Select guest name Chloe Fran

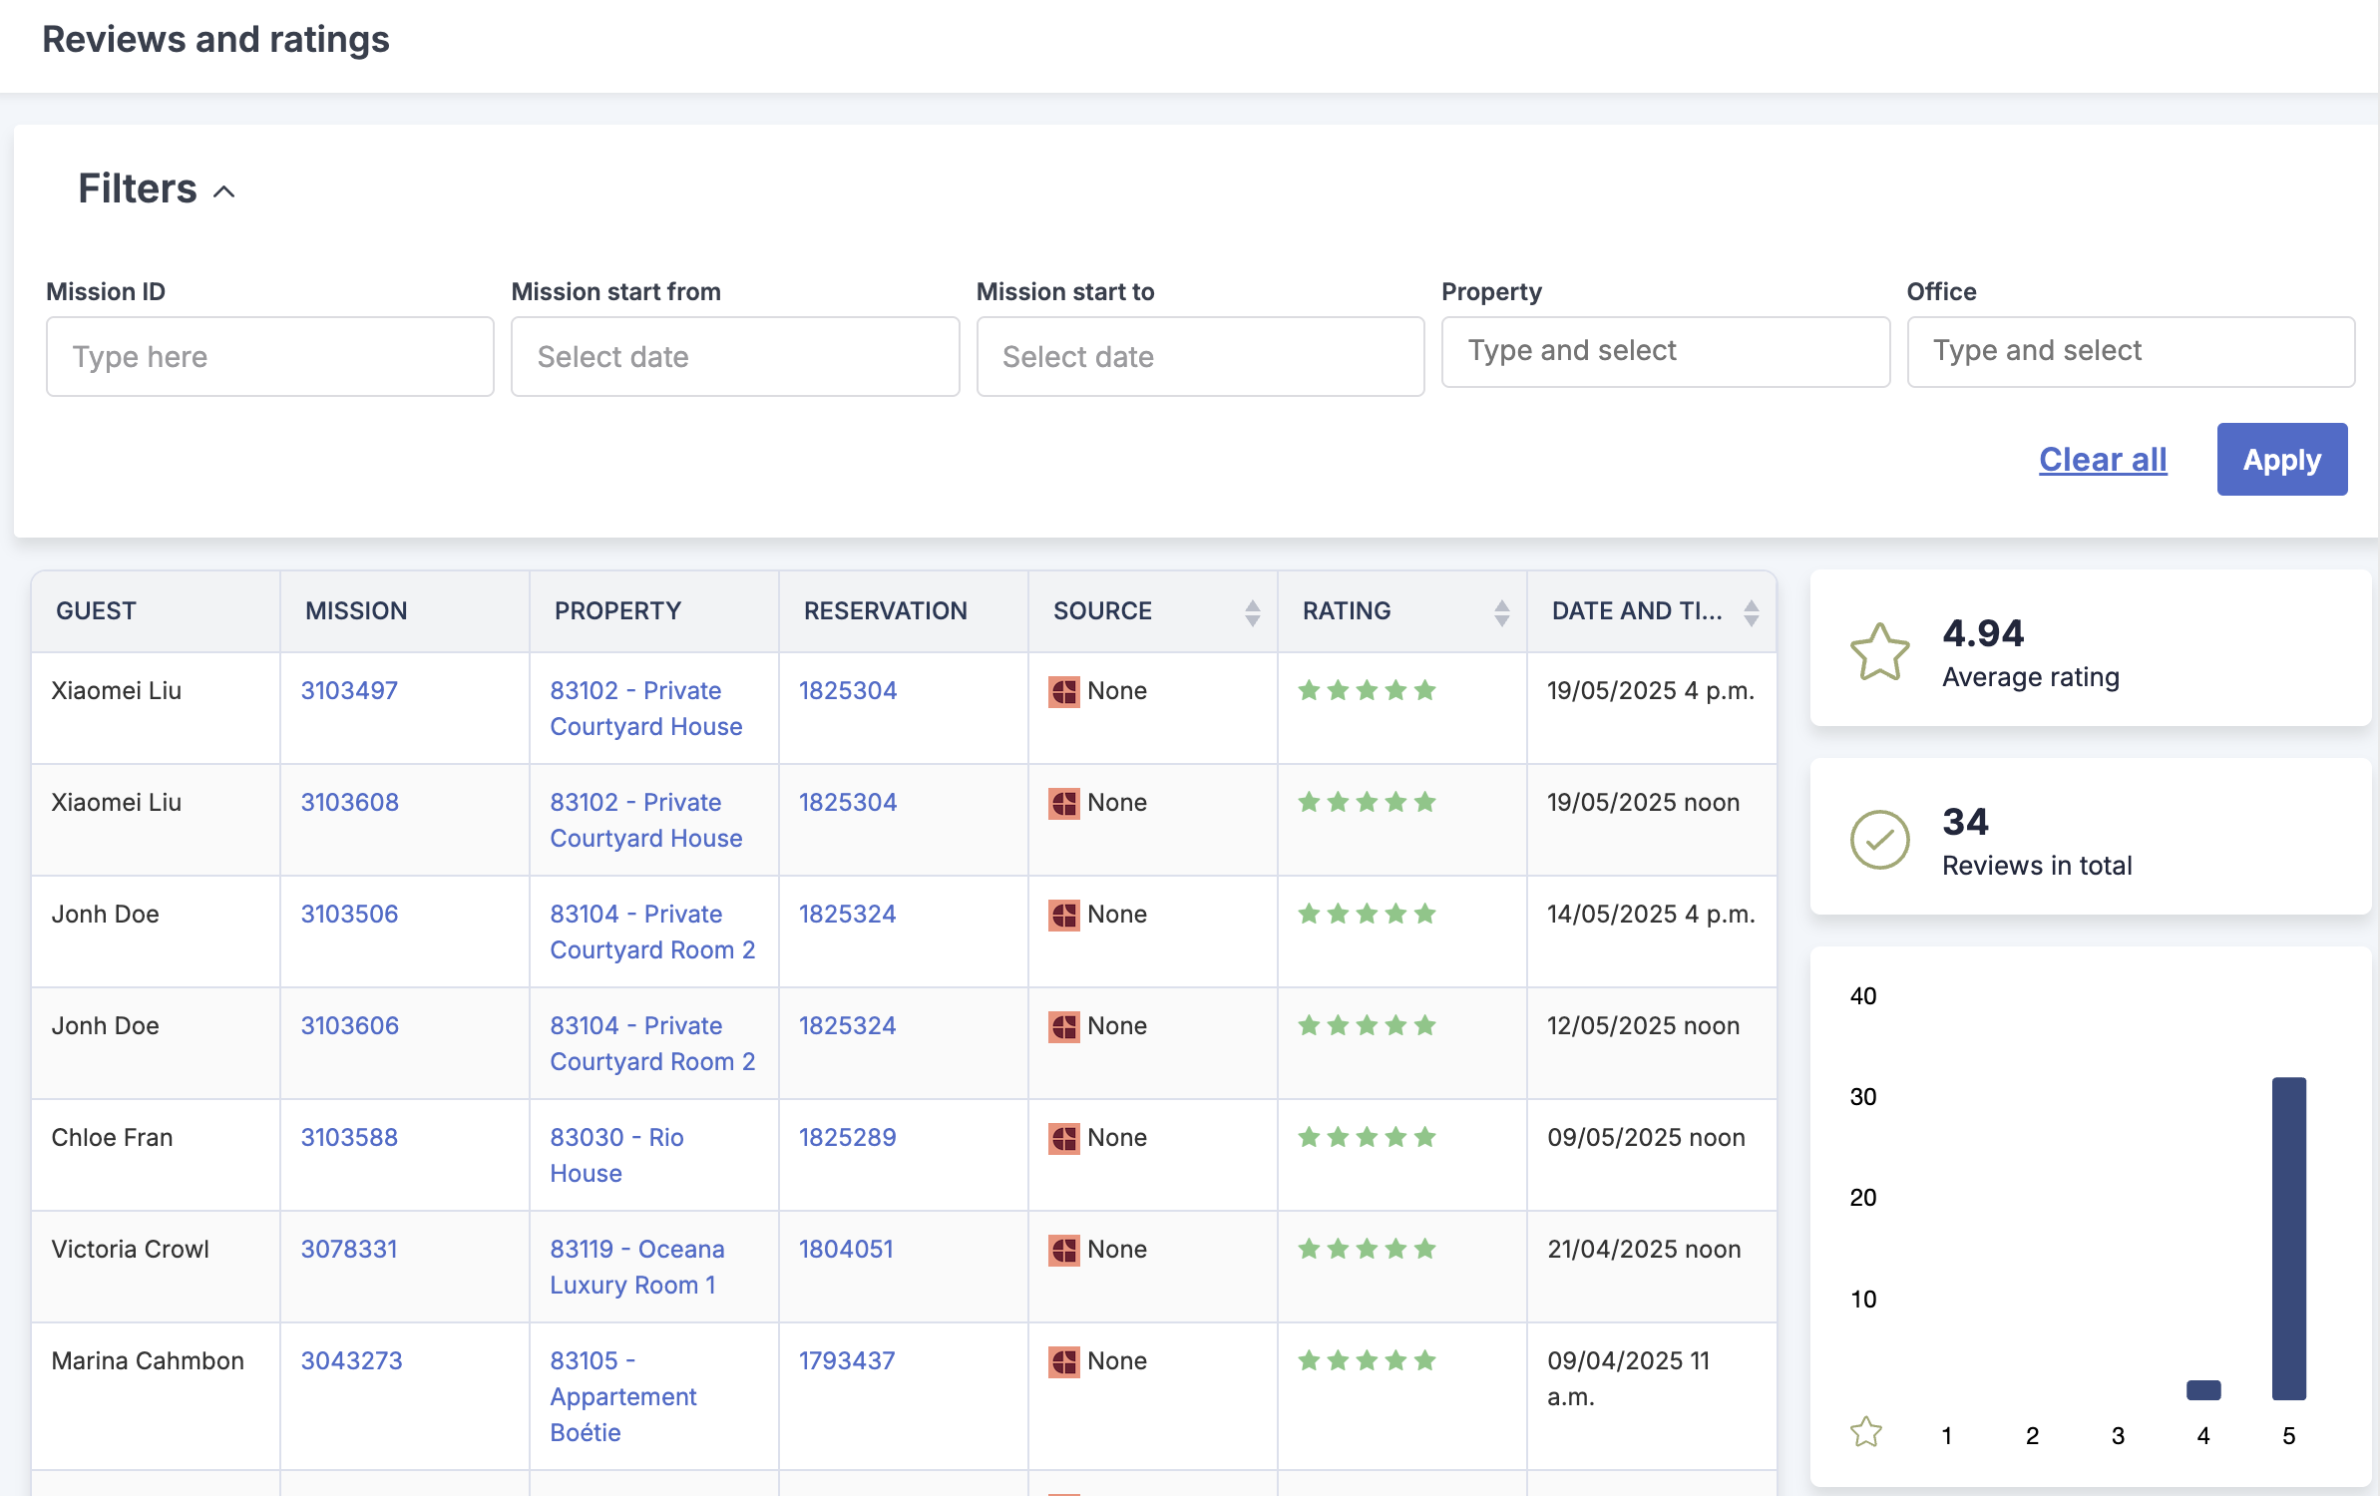pos(112,1137)
